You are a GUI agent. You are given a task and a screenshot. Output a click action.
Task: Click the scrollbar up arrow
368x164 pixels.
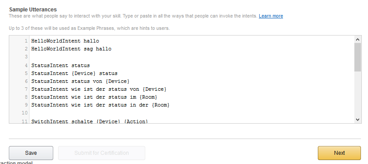pos(357,39)
